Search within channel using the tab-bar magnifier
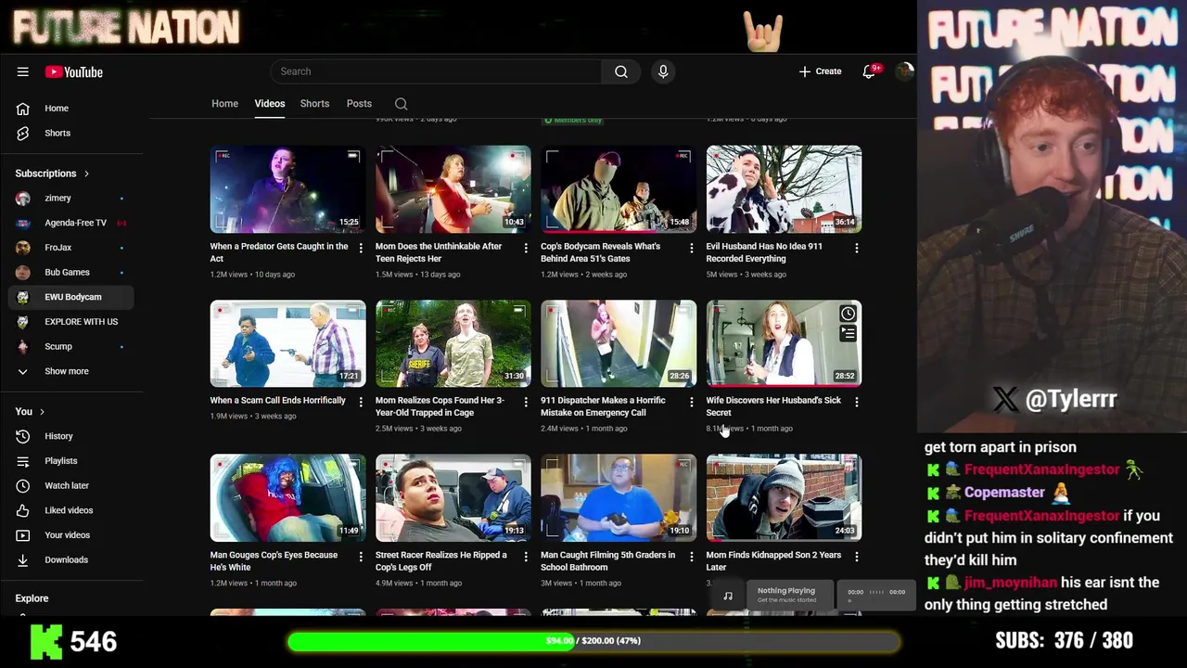The width and height of the screenshot is (1187, 668). coord(401,104)
